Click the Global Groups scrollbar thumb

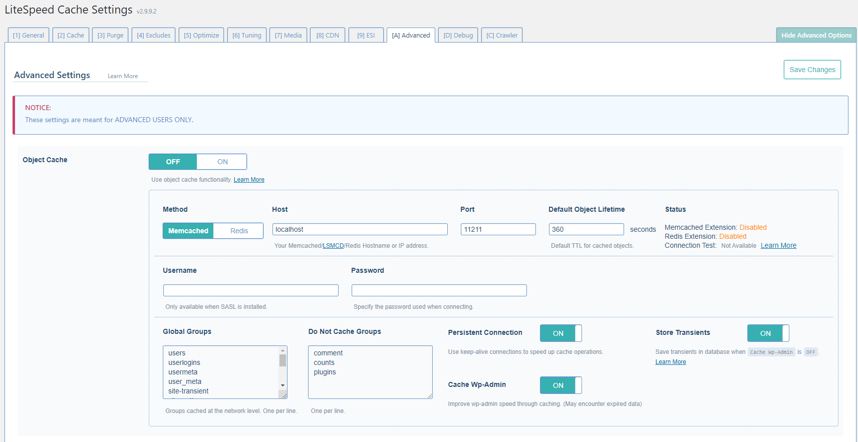pos(283,360)
